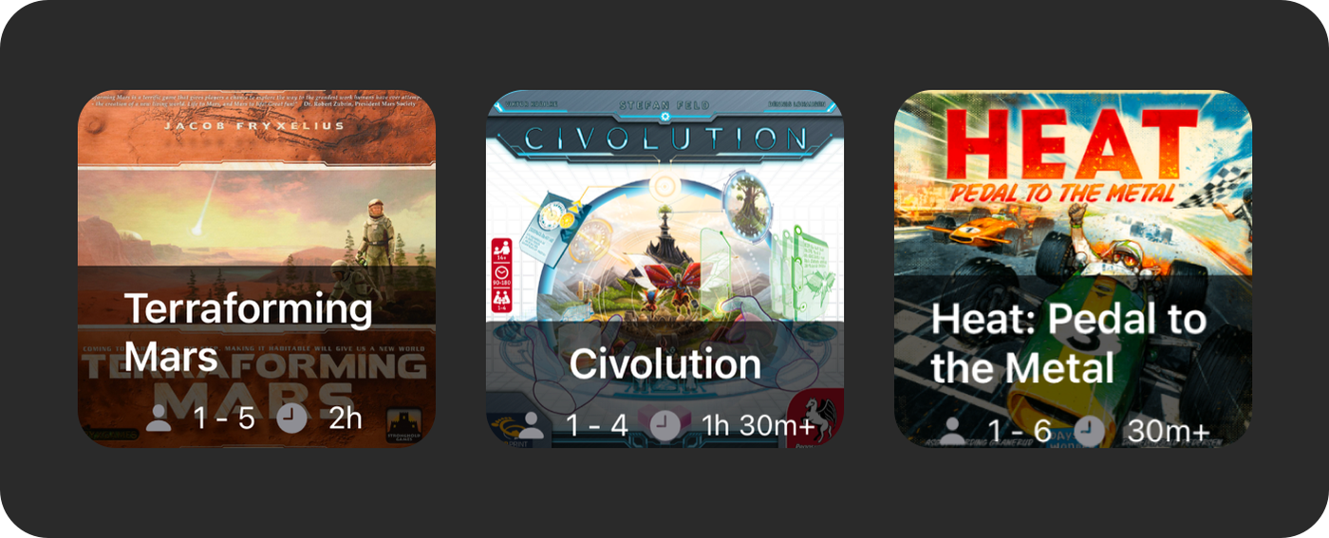Click the 30m+ playtime label
Viewport: 1329px width, 538px height.
point(1169,432)
